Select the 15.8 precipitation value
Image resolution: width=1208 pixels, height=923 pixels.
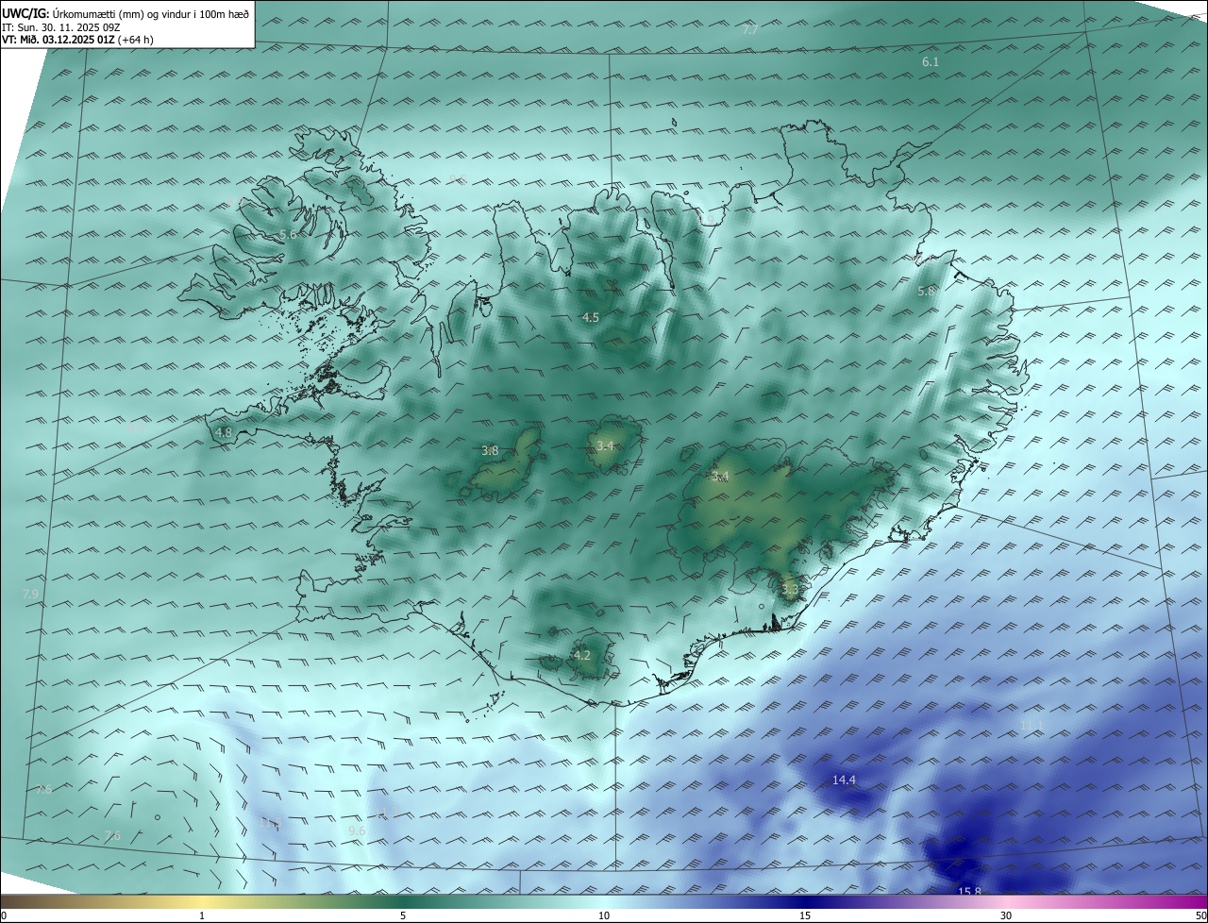(x=970, y=892)
